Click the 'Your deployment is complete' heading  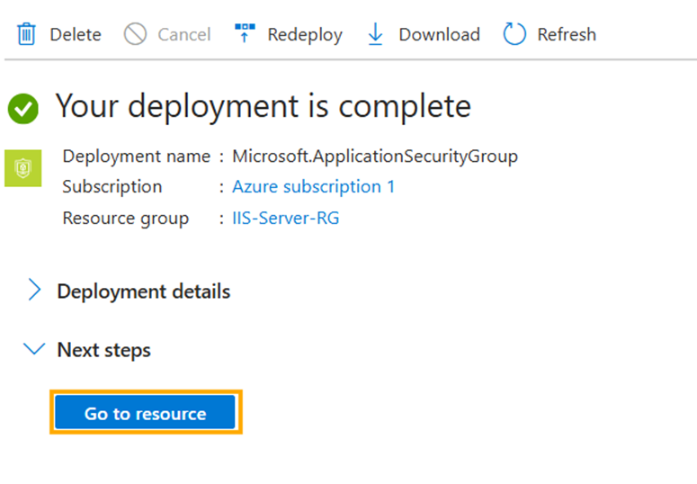263,106
